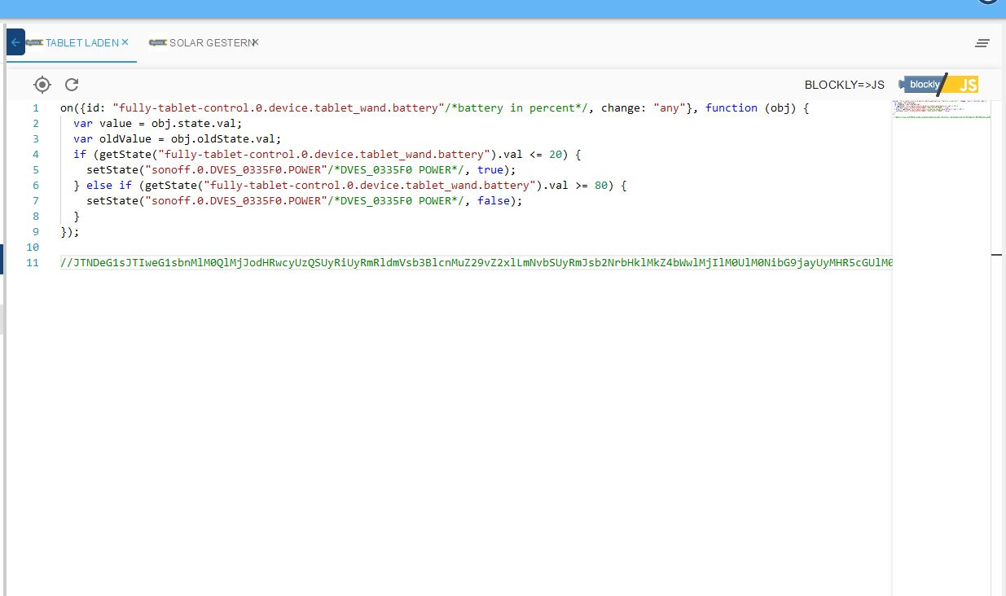Open the SOLAR GESTERN tab
This screenshot has width=1006, height=596.
[x=210, y=42]
